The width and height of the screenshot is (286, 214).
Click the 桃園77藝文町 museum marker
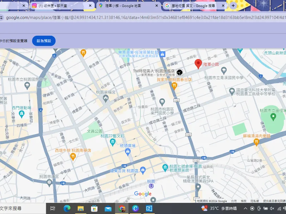click(113, 142)
